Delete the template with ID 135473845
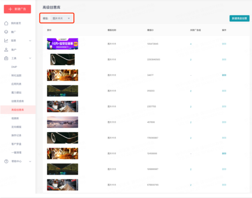 [x=224, y=44]
